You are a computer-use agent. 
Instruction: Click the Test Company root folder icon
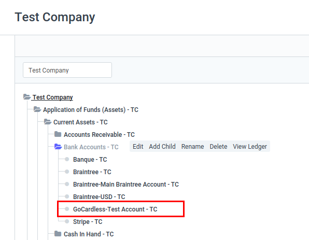coord(27,97)
